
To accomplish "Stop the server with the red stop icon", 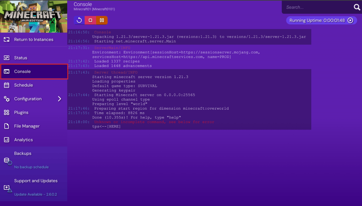I will [x=90, y=20].
